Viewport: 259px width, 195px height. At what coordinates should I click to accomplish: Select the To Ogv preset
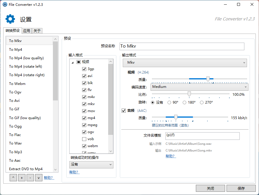pos(30,92)
